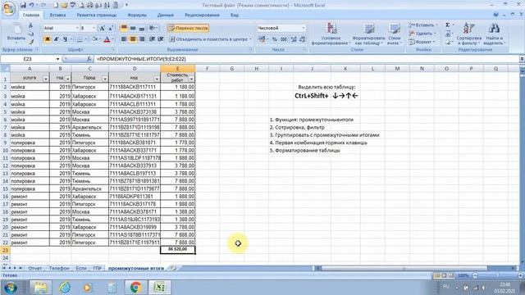Save the workbook from quick access toolbar
This screenshot has height=295, width=525.
tap(23, 5)
